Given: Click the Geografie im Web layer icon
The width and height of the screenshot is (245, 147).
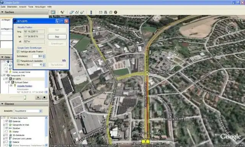Looking at the screenshot, I should (10, 125).
